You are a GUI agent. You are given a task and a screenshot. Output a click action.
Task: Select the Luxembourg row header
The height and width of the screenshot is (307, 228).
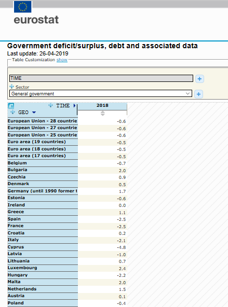click(43, 268)
